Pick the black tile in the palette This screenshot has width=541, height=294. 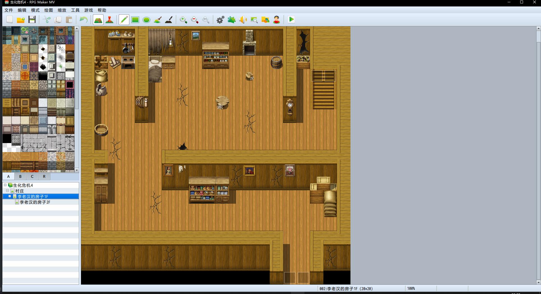coord(7,139)
